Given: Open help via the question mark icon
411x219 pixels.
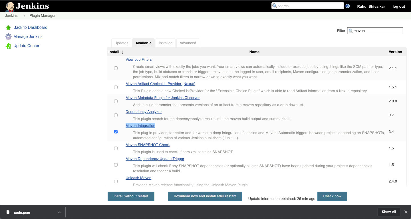Looking at the screenshot, I should pyautogui.click(x=348, y=6).
